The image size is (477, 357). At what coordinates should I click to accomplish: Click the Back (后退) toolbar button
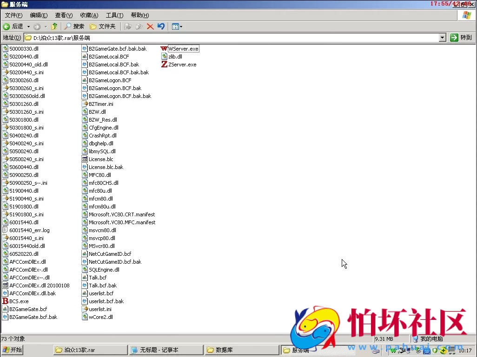click(x=13, y=26)
